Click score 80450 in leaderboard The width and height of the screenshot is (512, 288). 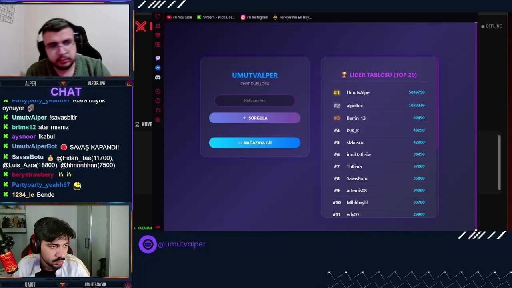pyautogui.click(x=419, y=118)
